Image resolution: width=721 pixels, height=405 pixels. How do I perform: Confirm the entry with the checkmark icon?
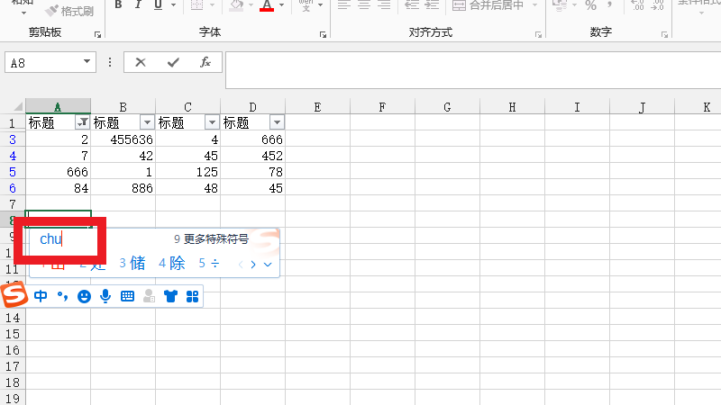(x=173, y=62)
